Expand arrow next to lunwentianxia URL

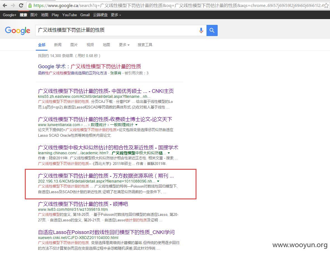coord(136,125)
